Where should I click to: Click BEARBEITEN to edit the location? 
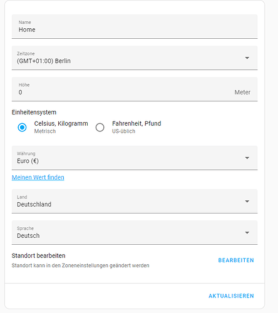pos(236,260)
